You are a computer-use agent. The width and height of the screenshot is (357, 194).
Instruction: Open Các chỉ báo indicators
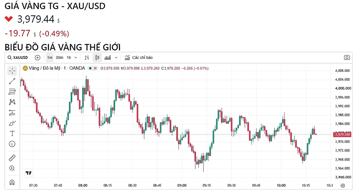click(x=139, y=57)
